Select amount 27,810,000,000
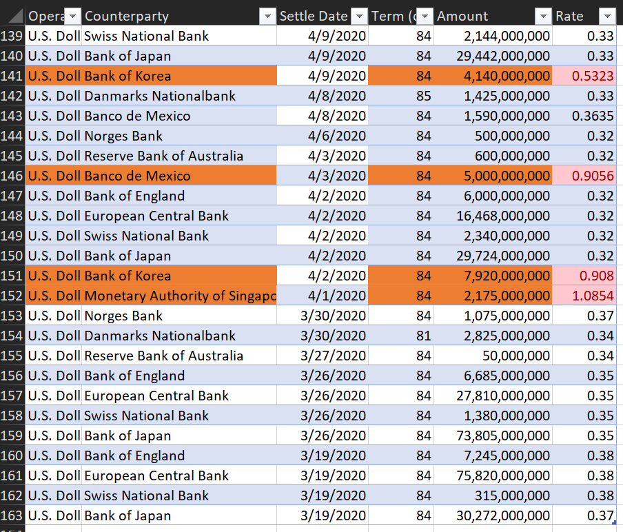 [x=493, y=396]
